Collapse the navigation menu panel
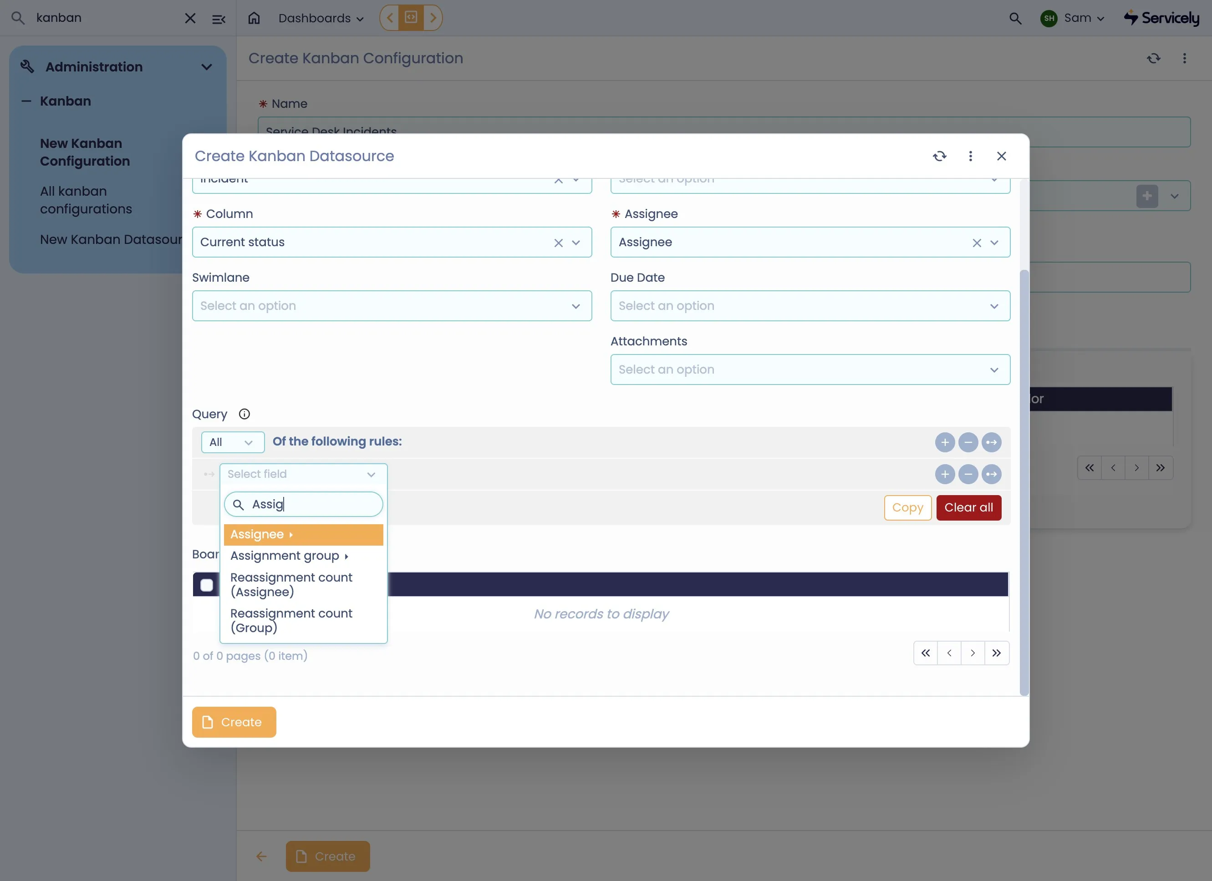This screenshot has height=881, width=1212. pyautogui.click(x=219, y=19)
